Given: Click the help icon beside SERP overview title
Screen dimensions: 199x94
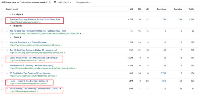Looking at the screenshot, I should (50, 2).
